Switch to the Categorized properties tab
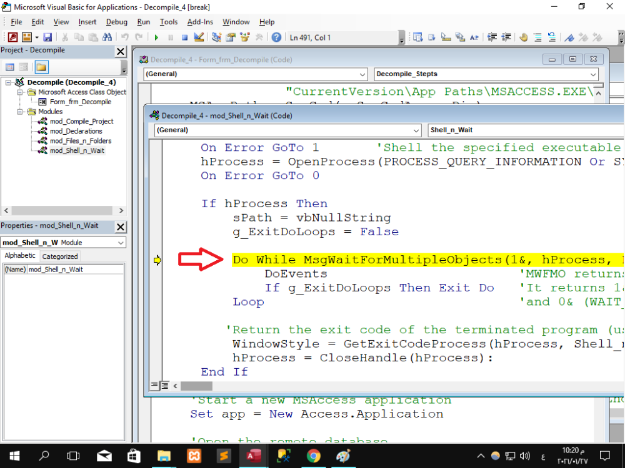The width and height of the screenshot is (625, 468). 60,256
